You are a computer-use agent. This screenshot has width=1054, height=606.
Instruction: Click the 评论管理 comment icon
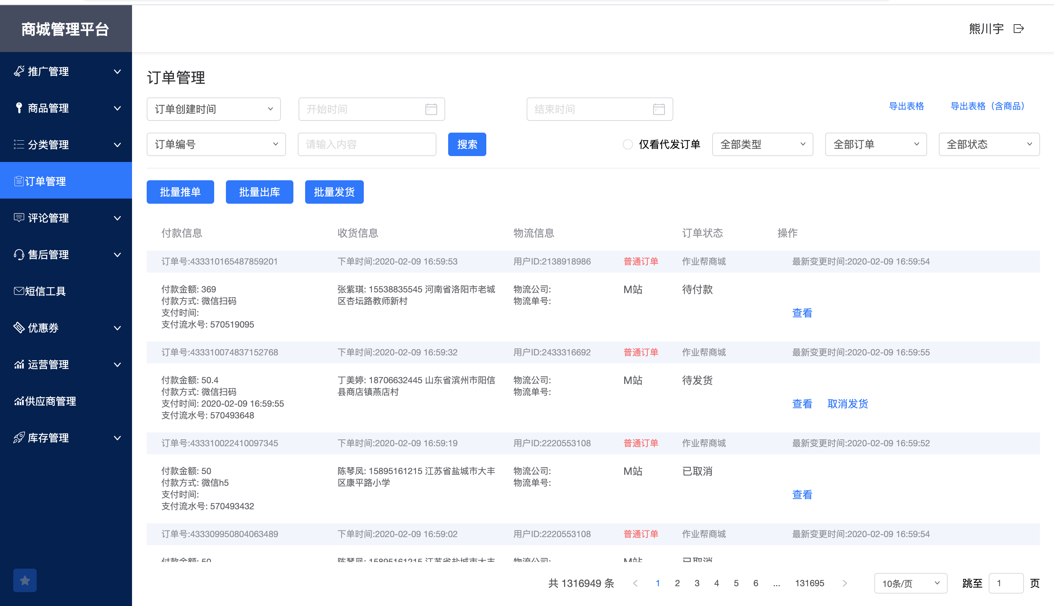click(x=19, y=218)
